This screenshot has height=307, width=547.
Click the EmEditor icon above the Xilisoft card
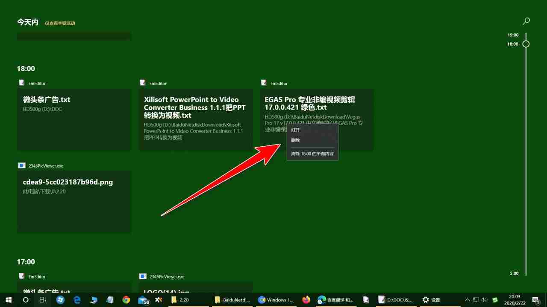coord(143,83)
